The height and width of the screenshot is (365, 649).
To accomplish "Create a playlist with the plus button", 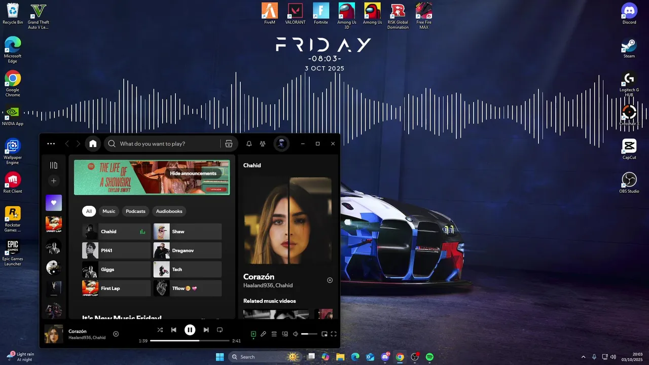I will click(x=54, y=181).
